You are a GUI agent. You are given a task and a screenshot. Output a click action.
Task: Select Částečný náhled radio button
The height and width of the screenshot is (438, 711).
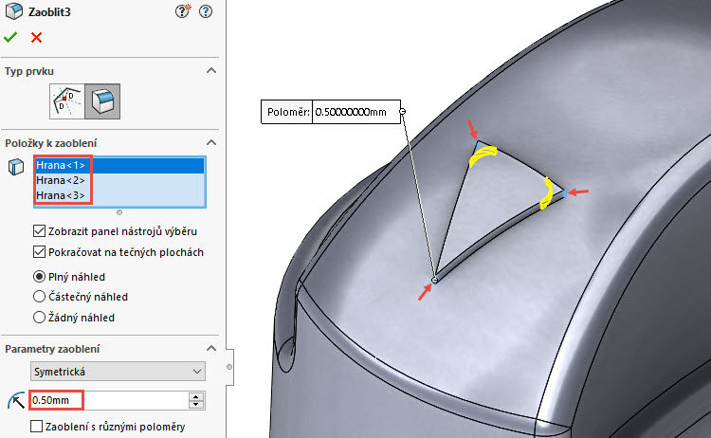click(x=40, y=297)
